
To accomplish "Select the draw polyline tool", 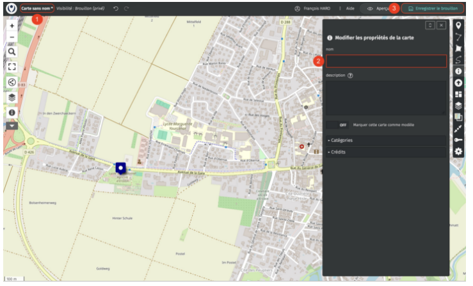I will [458, 37].
